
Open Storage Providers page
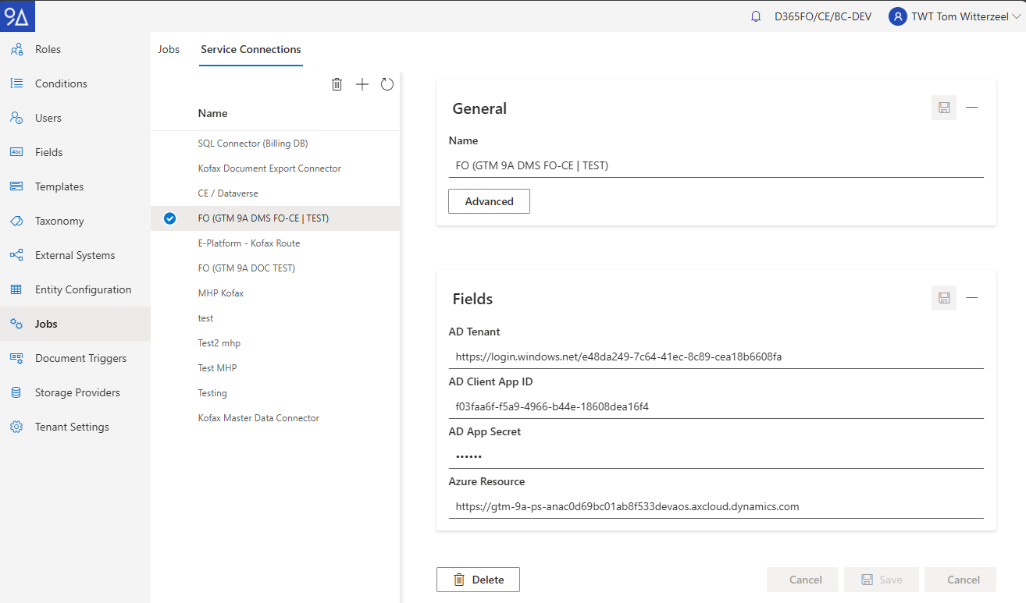tap(75, 392)
